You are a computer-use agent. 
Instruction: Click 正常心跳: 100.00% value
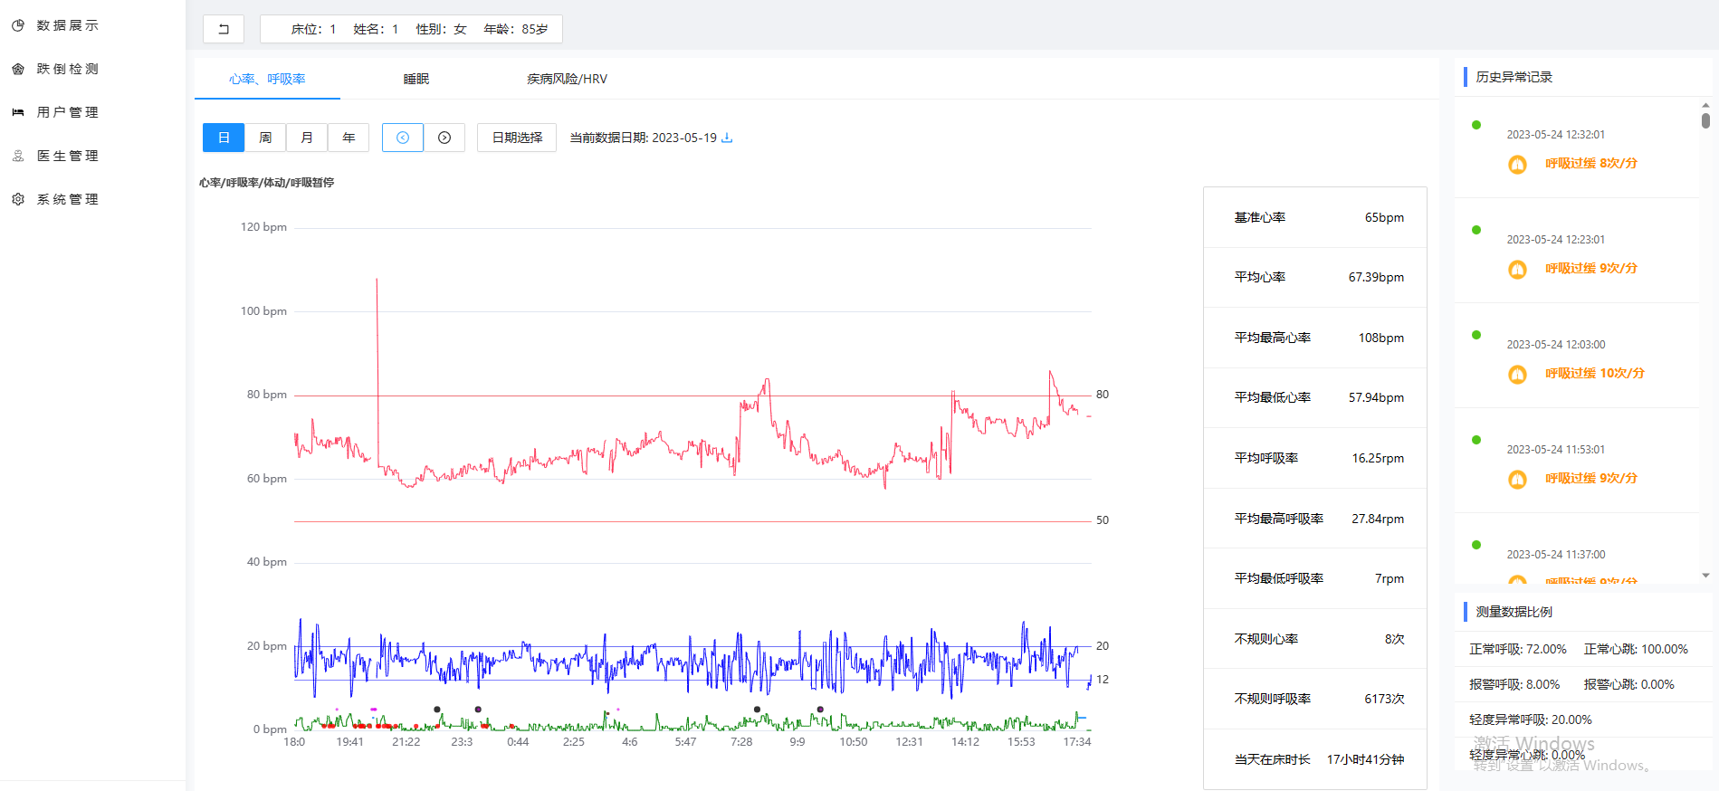1636,649
